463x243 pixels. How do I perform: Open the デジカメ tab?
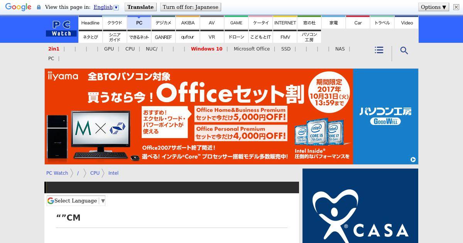[163, 22]
